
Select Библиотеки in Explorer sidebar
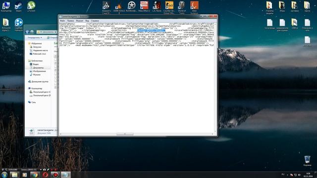pyautogui.click(x=35, y=61)
